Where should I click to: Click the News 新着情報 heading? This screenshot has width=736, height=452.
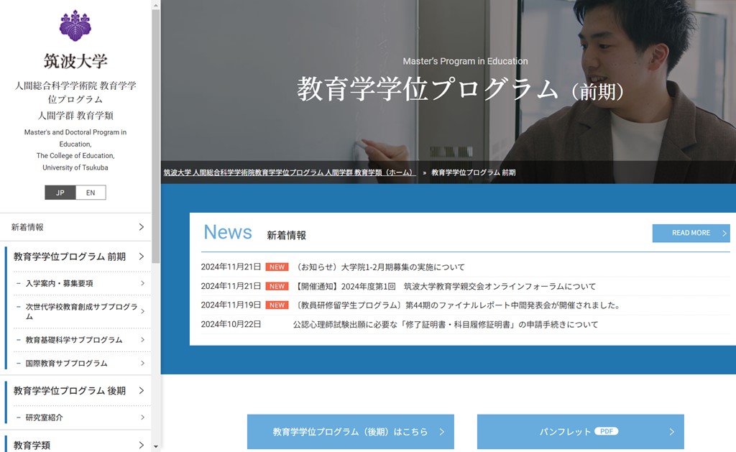[254, 233]
